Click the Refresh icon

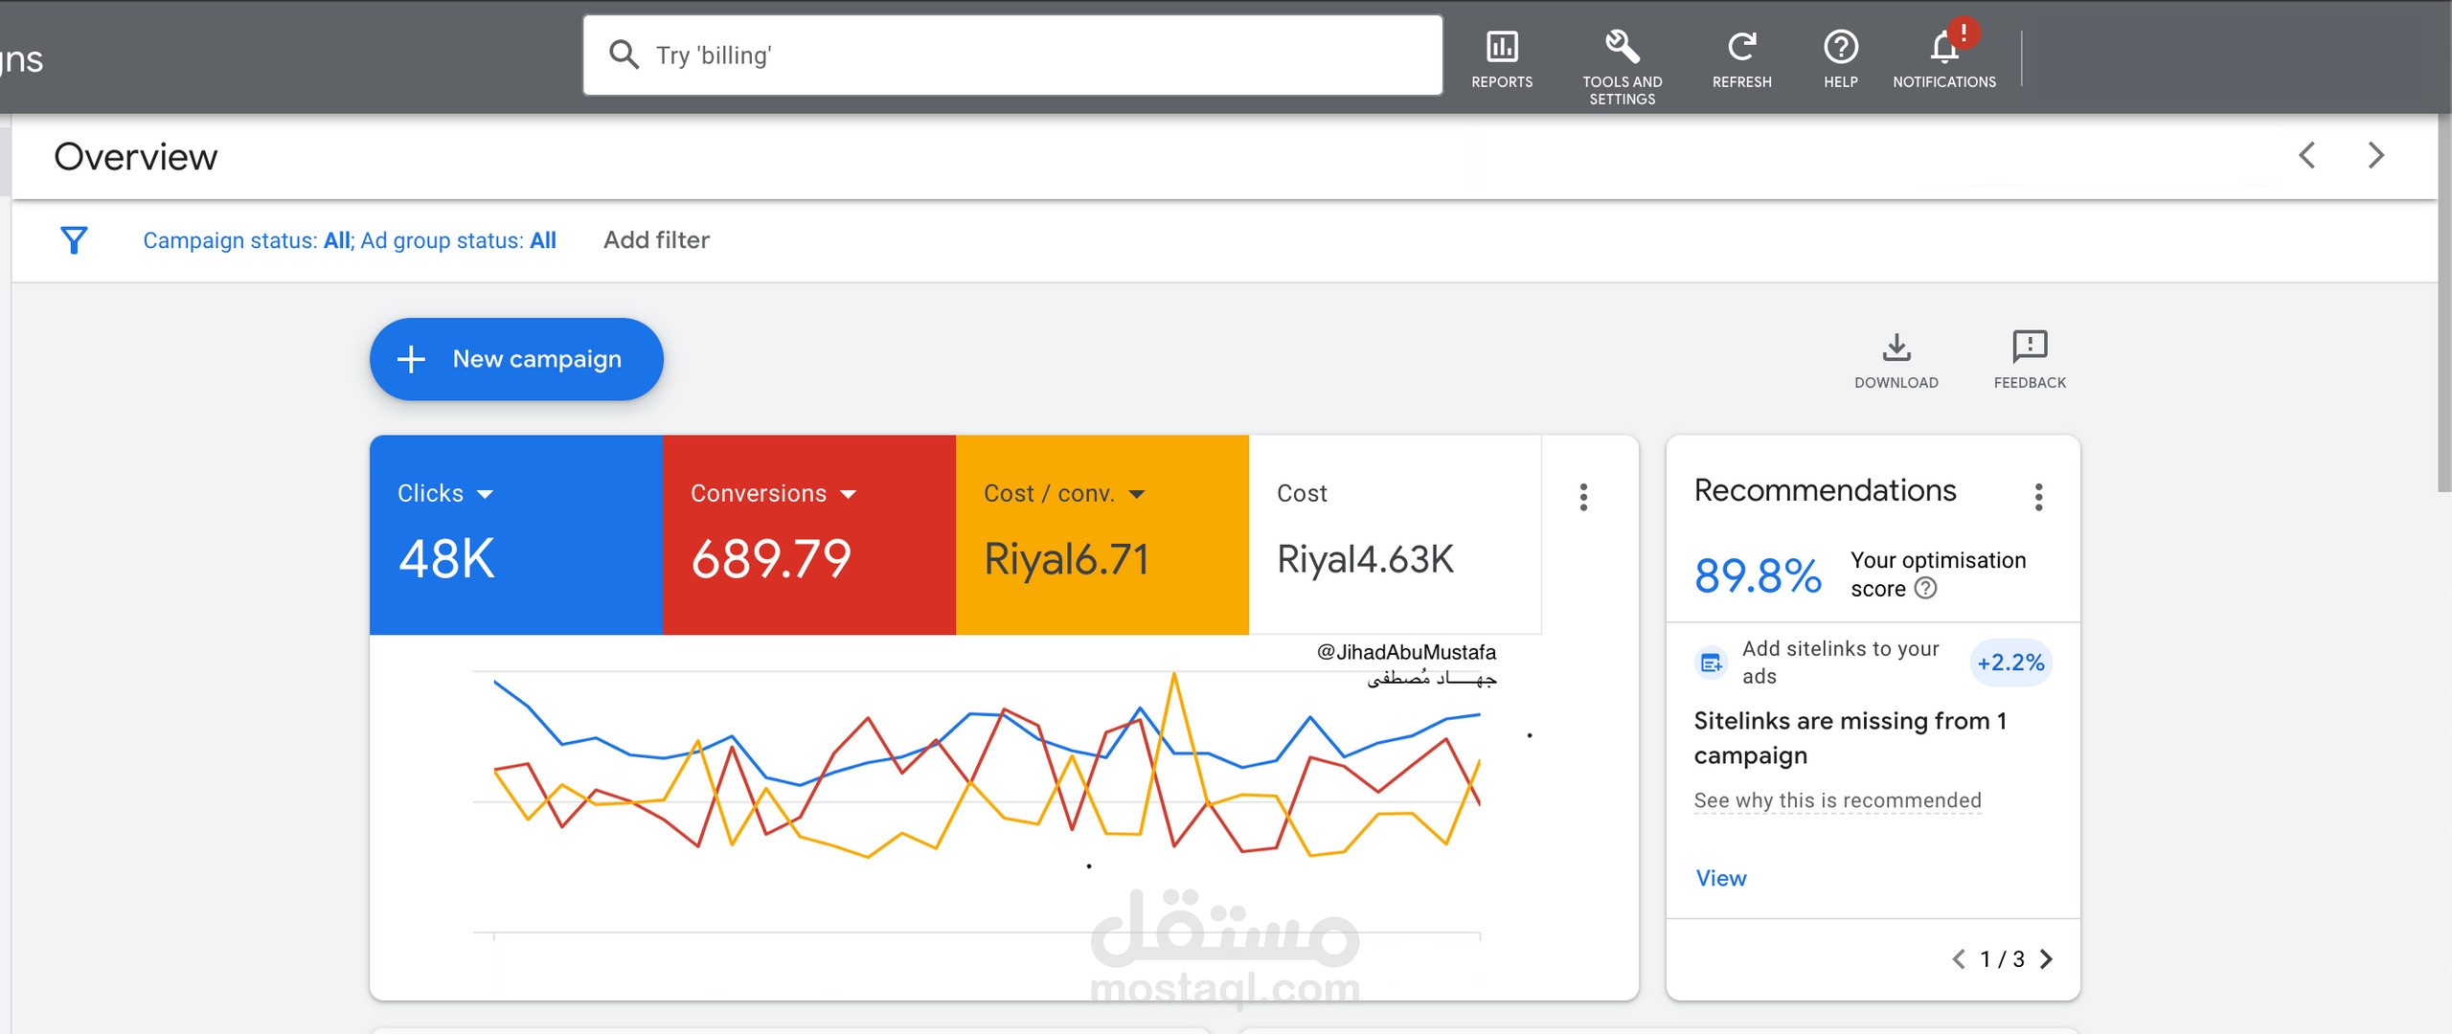[x=1741, y=48]
